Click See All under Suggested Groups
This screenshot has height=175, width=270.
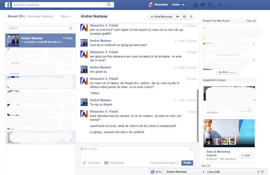point(206,166)
